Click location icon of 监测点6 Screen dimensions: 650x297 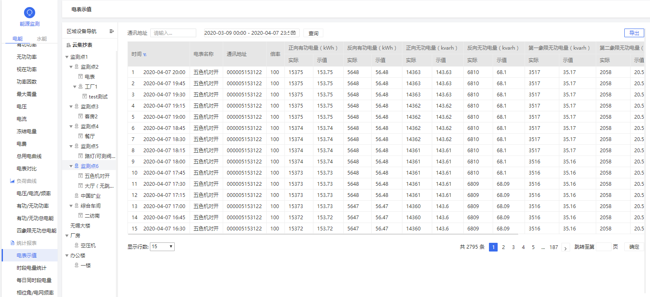click(77, 166)
